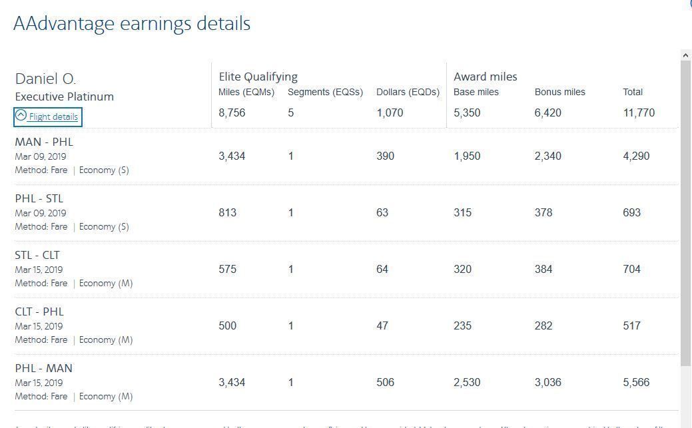Select the MAN - PHL flight row

point(346,156)
